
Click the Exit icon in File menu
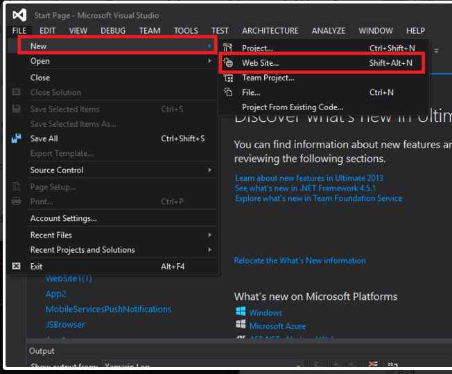[x=16, y=266]
